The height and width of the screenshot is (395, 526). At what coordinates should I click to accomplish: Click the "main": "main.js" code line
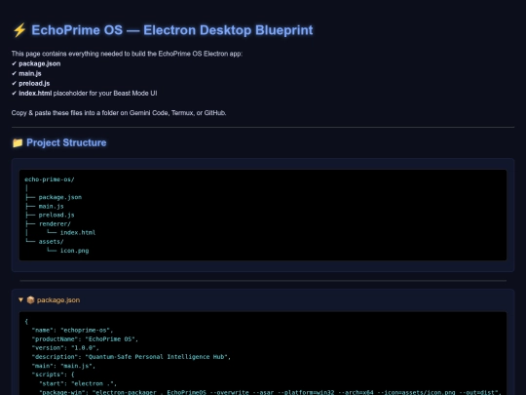pyautogui.click(x=63, y=366)
